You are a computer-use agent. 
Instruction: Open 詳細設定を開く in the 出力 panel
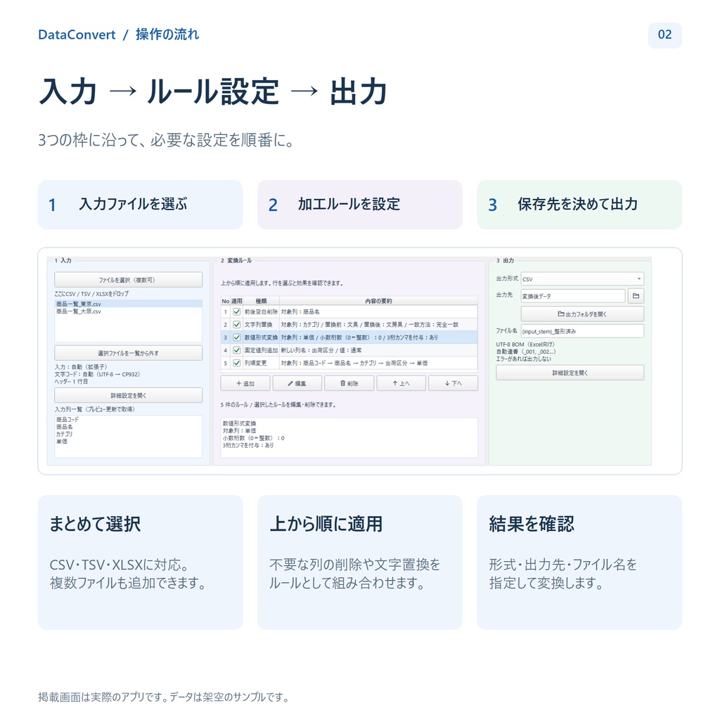click(x=570, y=373)
